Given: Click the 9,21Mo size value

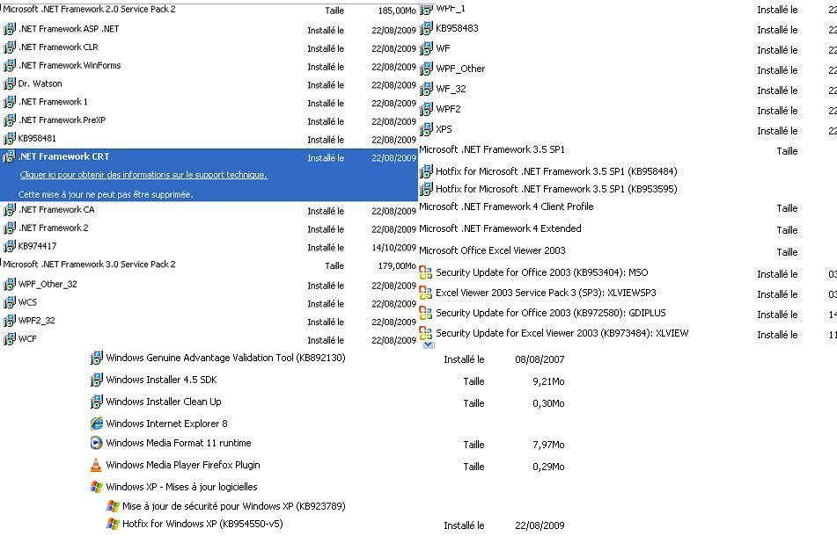Looking at the screenshot, I should point(548,381).
